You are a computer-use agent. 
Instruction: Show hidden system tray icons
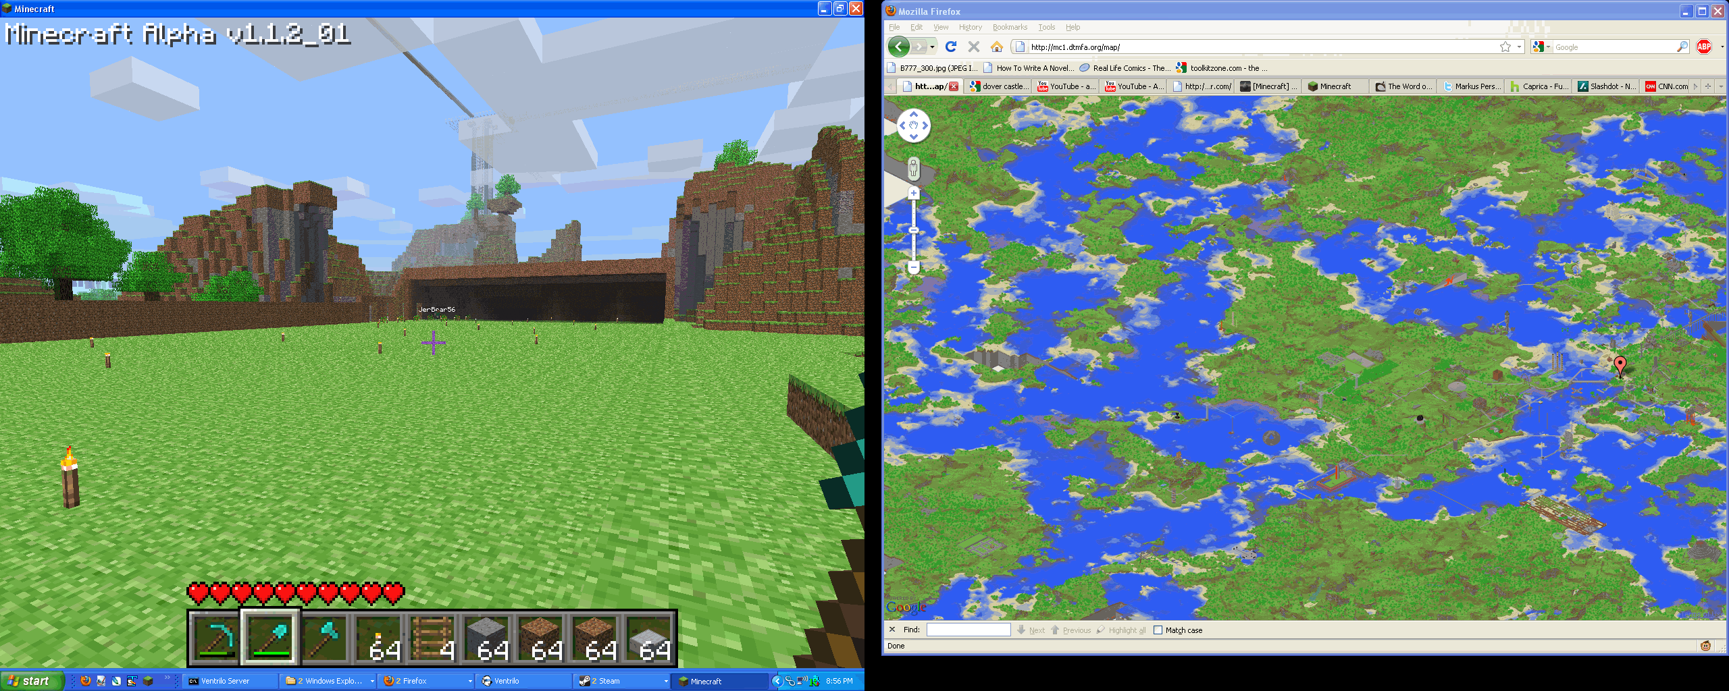(x=777, y=681)
